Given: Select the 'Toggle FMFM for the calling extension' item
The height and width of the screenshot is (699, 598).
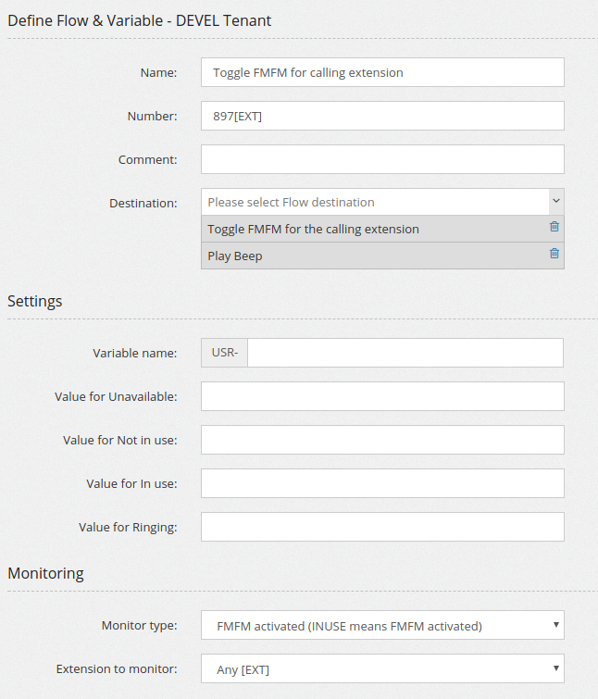Looking at the screenshot, I should pyautogui.click(x=313, y=229).
